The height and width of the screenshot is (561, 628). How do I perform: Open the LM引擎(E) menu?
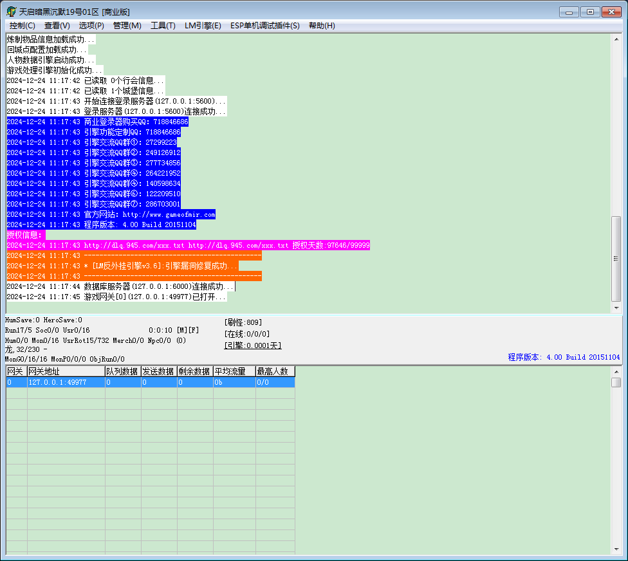[203, 26]
